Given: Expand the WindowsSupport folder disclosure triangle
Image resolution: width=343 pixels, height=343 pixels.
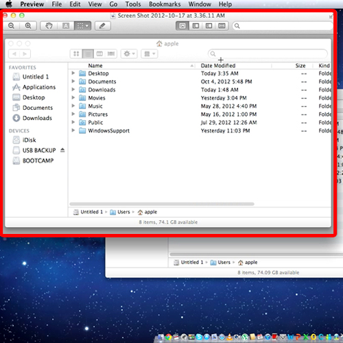Looking at the screenshot, I should click(73, 130).
